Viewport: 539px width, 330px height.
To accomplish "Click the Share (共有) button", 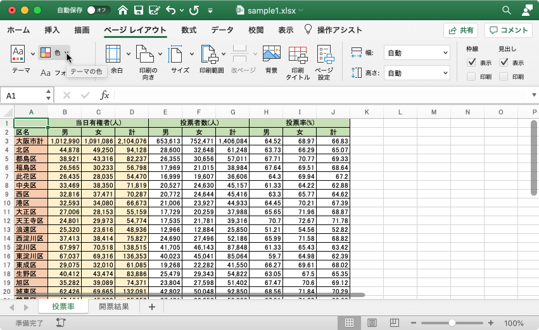I will pos(461,30).
